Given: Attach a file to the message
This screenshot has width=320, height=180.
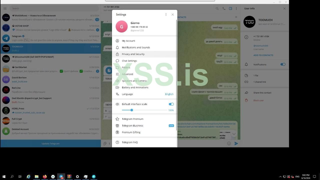Looking at the screenshot, I should 105,143.
